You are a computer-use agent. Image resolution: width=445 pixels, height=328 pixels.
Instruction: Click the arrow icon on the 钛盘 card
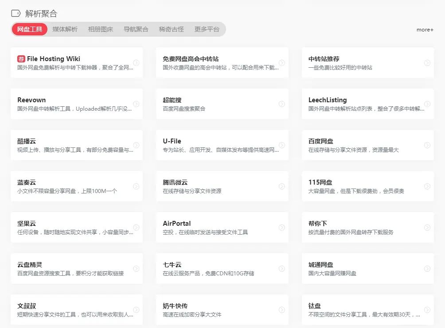click(x=427, y=309)
